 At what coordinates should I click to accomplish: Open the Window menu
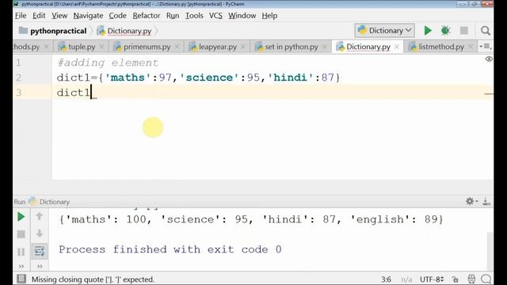tap(242, 16)
